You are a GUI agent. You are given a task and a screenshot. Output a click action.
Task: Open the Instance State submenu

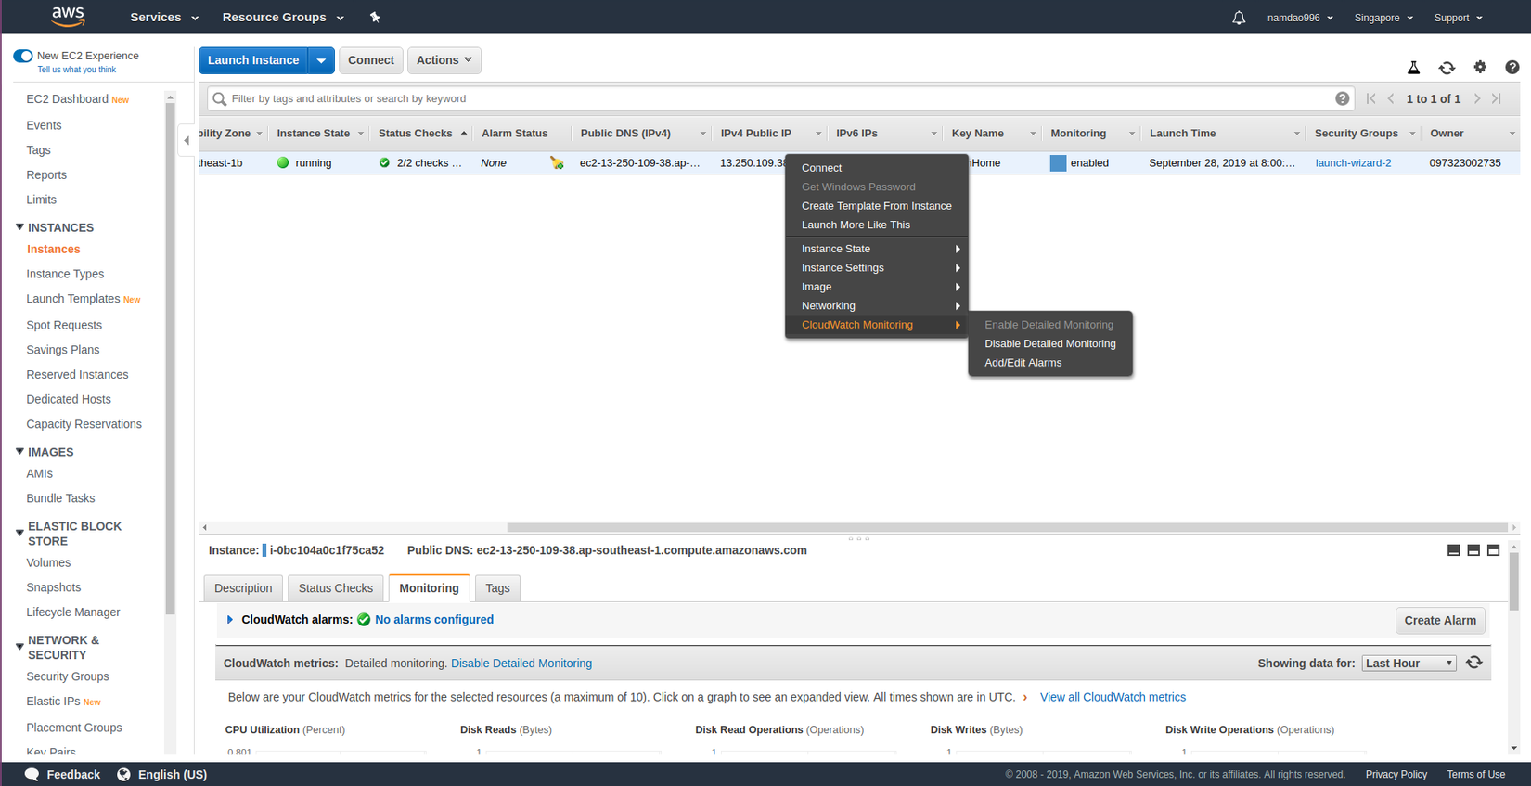(x=877, y=249)
